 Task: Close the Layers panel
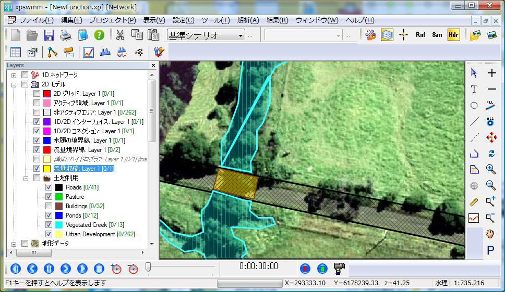(153, 66)
